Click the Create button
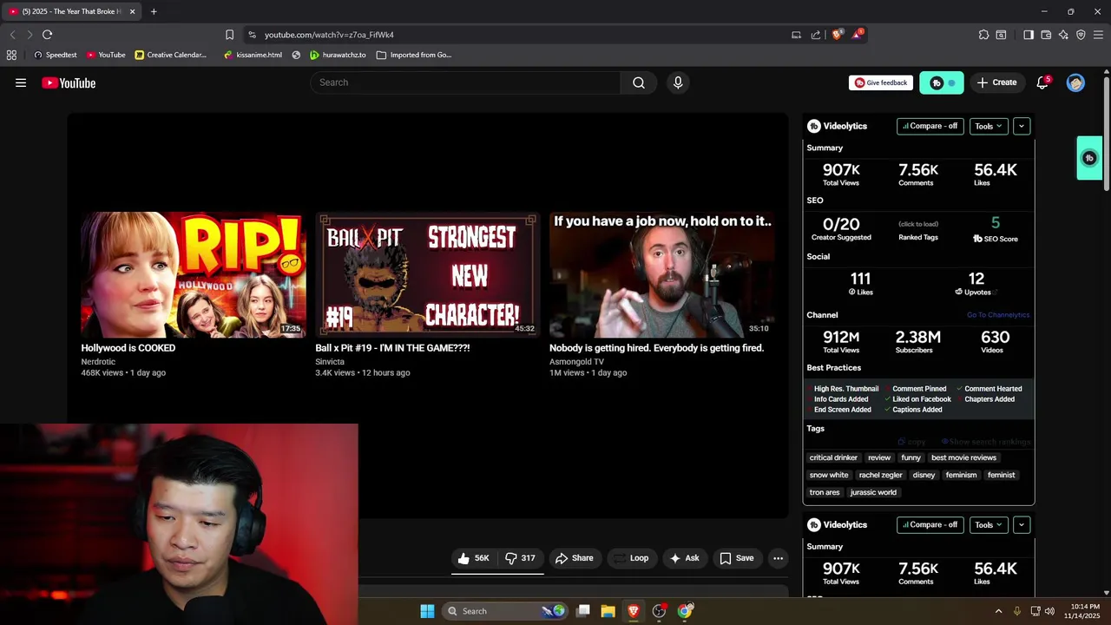1111x625 pixels. pos(996,82)
